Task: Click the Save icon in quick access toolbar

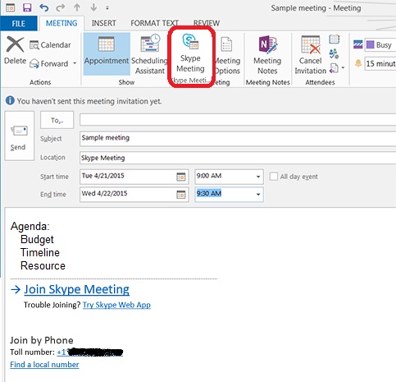Action: pyautogui.click(x=27, y=7)
